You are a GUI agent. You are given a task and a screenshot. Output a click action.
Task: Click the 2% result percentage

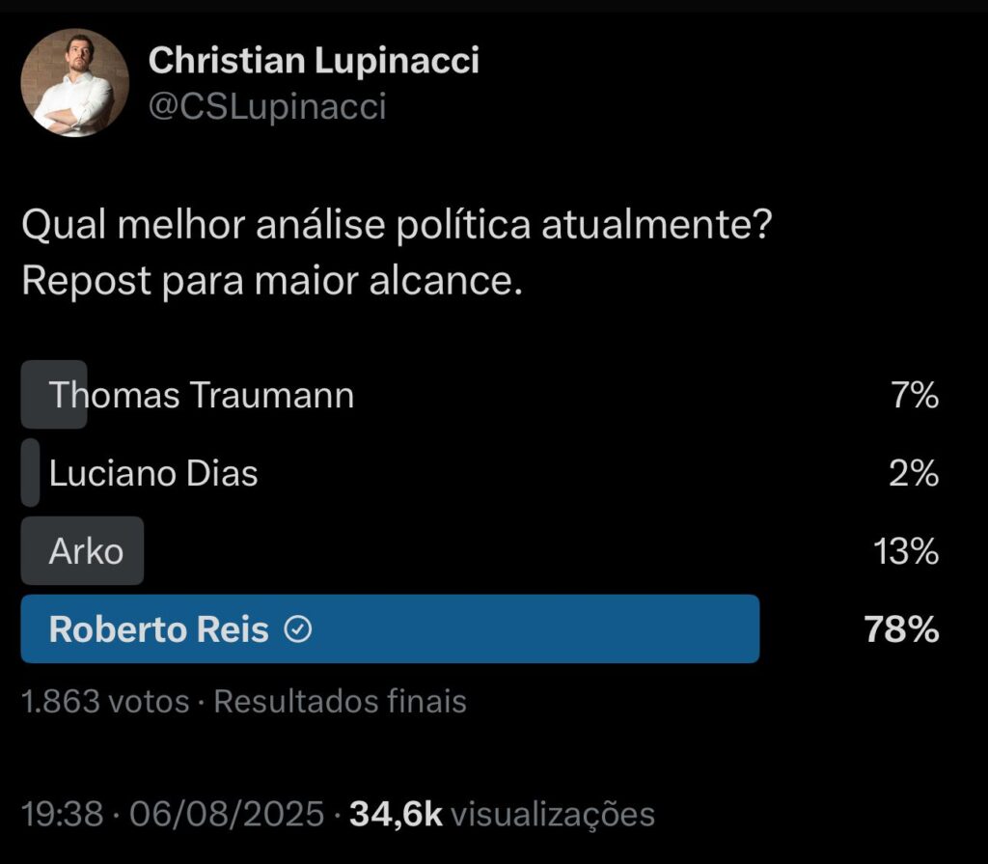[914, 473]
